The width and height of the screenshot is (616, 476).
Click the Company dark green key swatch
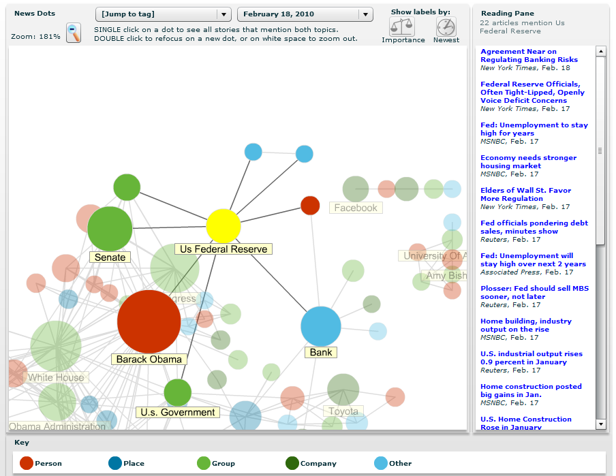[x=292, y=464]
